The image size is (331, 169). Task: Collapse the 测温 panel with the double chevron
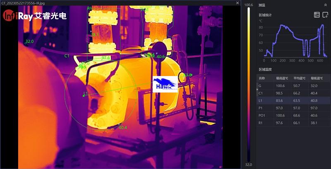325,5
